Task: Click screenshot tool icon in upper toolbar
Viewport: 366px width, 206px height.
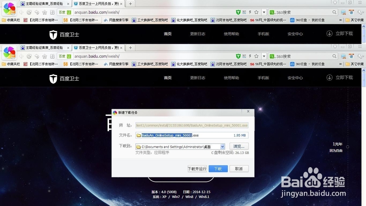Action: [x=343, y=12]
